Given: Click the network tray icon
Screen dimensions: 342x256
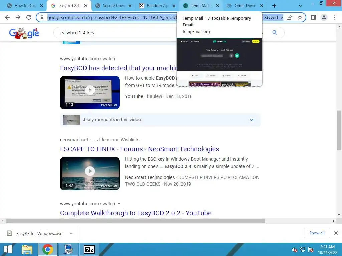Looking at the screenshot, I should click(303, 250).
